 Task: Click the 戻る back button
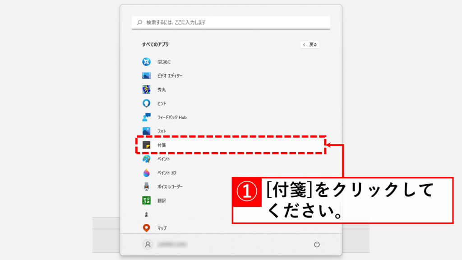[x=310, y=45]
